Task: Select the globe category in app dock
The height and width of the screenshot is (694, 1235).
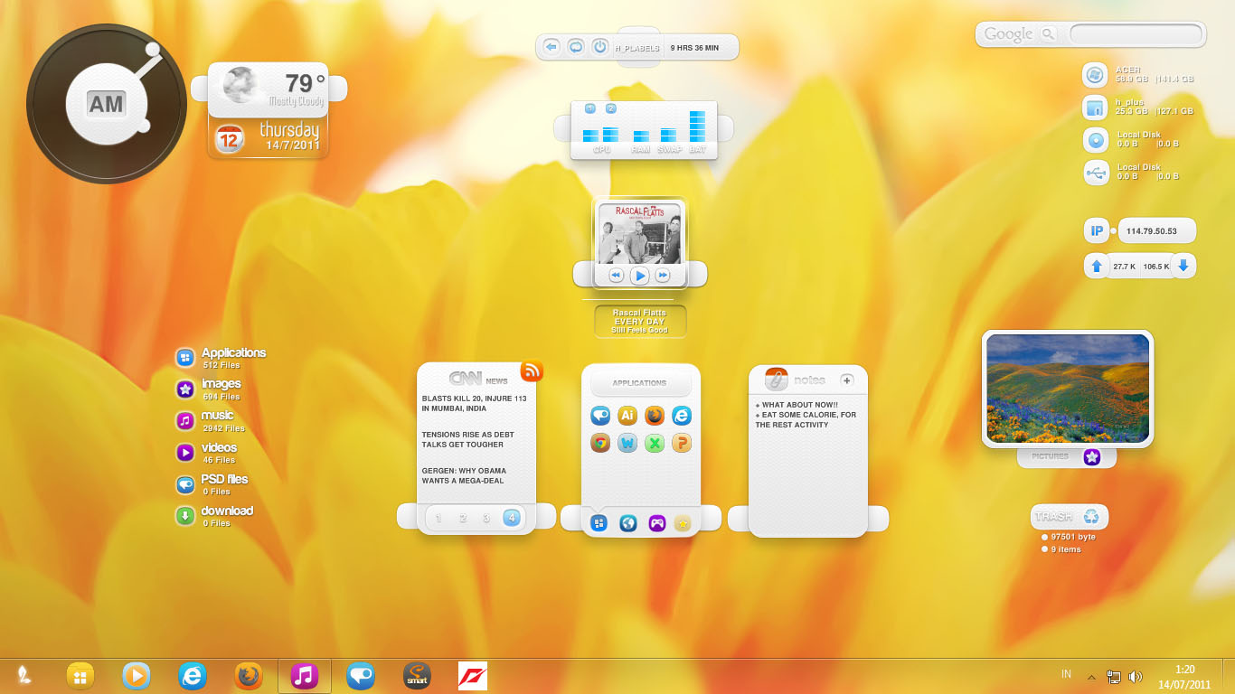Action: (x=628, y=522)
